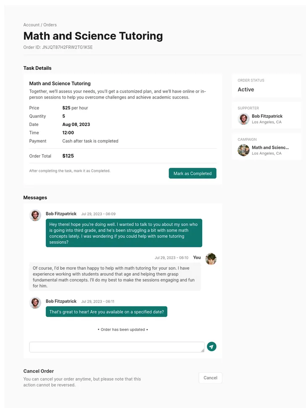Click the Order ID text under title
This screenshot has height=408, width=306.
click(58, 47)
